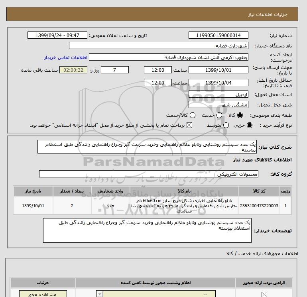The image size is (307, 297).
Task: Click the announcement date field 1399/09/24 - 09:47
Action: 57,35
